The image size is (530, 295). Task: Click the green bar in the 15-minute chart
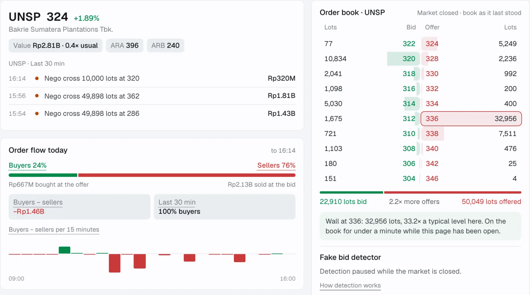click(64, 250)
